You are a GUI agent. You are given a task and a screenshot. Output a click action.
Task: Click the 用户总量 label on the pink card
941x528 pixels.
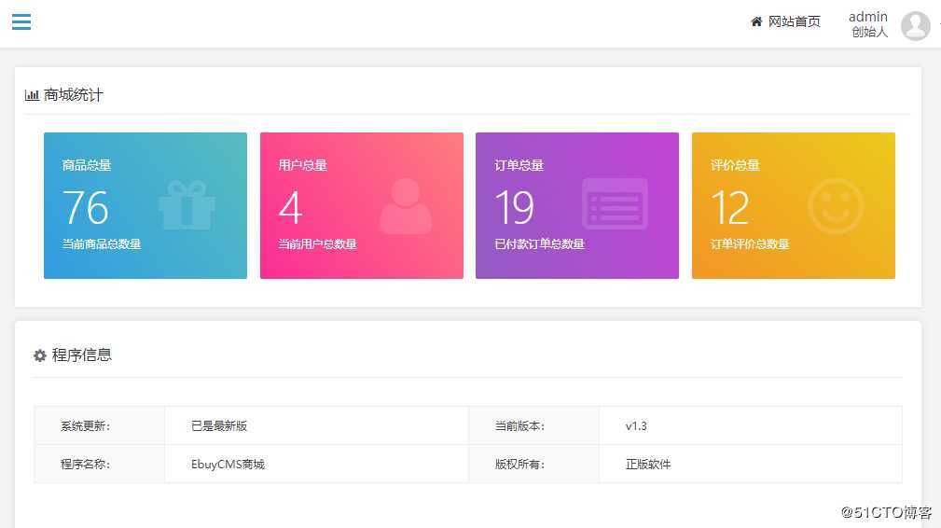[x=302, y=165]
